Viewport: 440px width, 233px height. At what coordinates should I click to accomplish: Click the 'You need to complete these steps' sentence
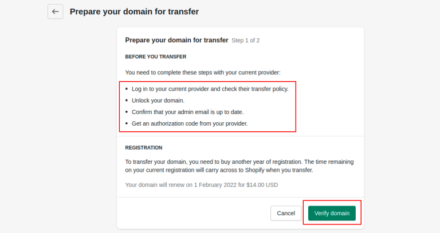pyautogui.click(x=203, y=73)
